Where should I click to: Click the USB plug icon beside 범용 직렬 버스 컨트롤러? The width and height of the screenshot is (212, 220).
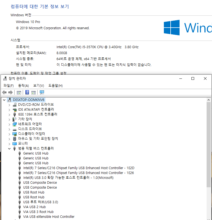click(14, 149)
